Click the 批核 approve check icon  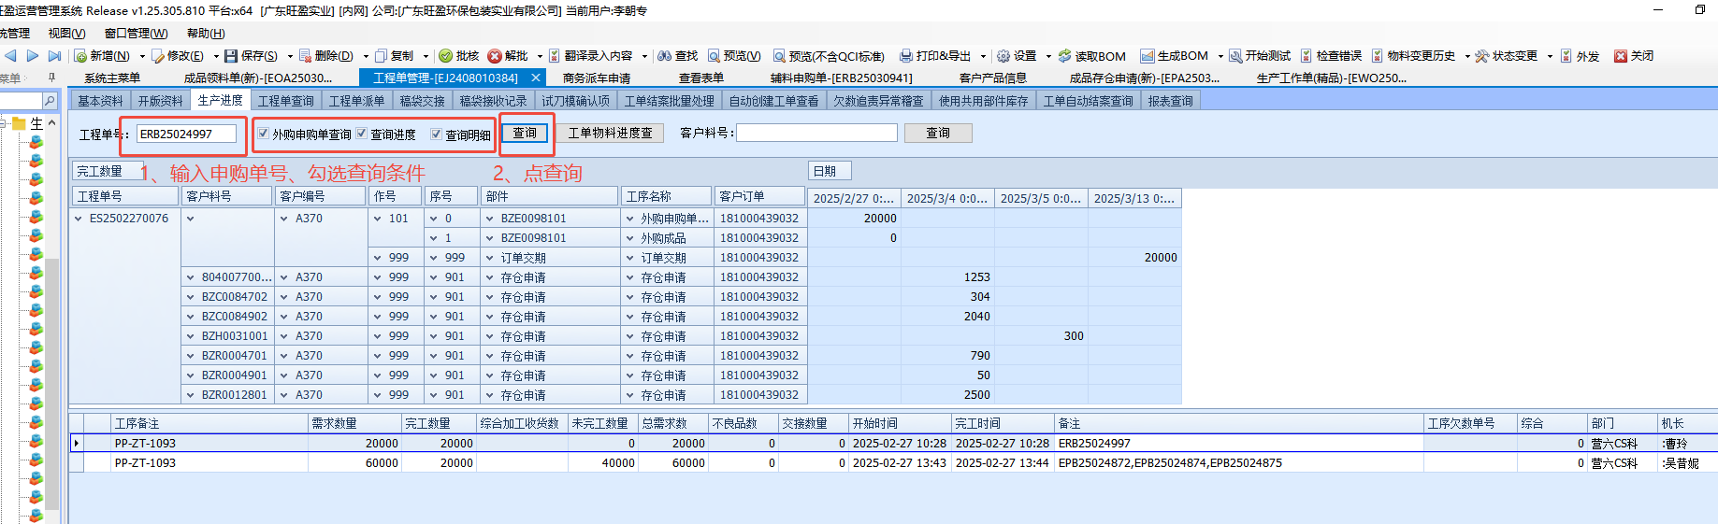pyautogui.click(x=446, y=56)
